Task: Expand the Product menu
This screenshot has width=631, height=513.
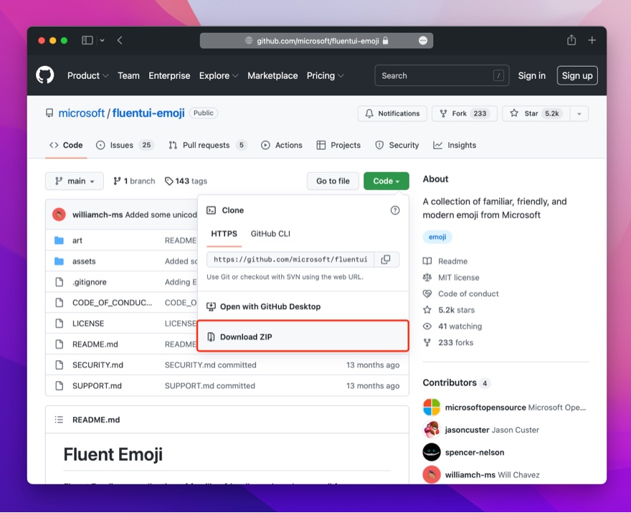Action: (87, 76)
